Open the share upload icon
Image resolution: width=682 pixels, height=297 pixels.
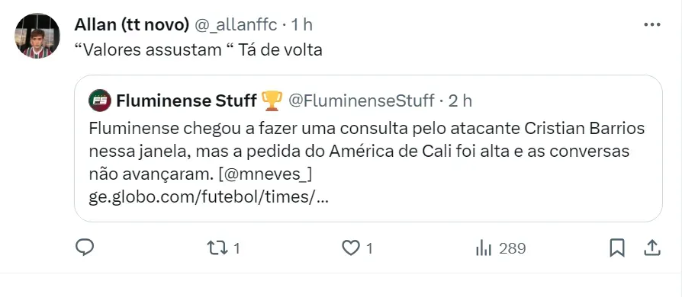tap(652, 248)
